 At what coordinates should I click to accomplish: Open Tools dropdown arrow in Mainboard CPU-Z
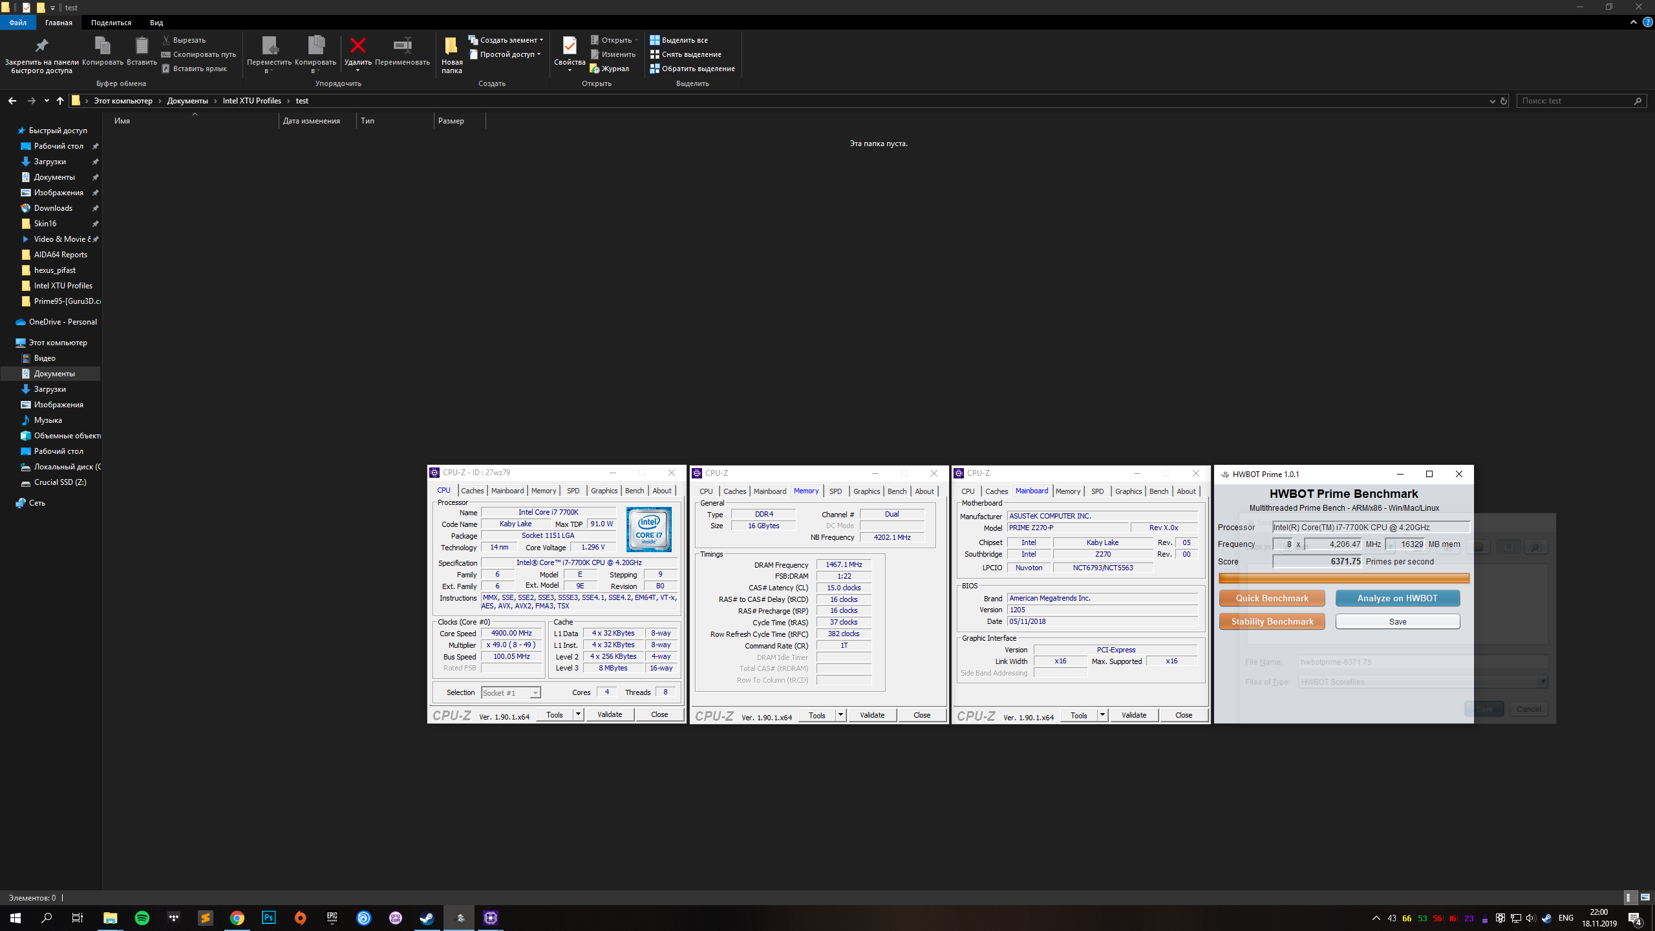click(1102, 715)
